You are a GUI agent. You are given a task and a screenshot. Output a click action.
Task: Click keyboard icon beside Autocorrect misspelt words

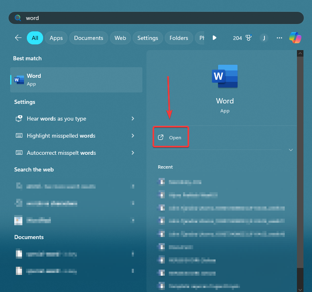[19, 153]
